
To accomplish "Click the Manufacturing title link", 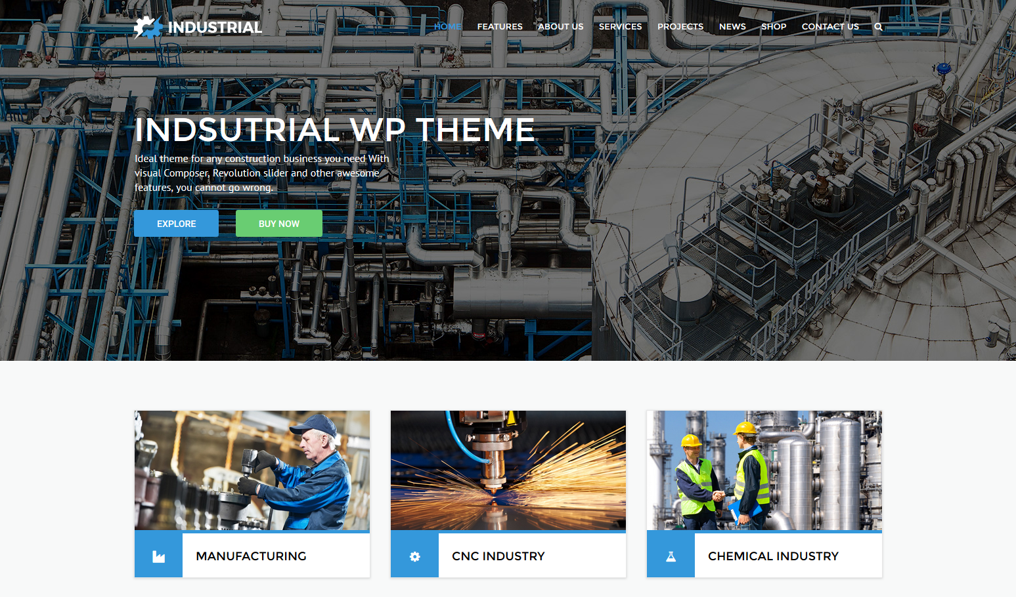I will (251, 556).
